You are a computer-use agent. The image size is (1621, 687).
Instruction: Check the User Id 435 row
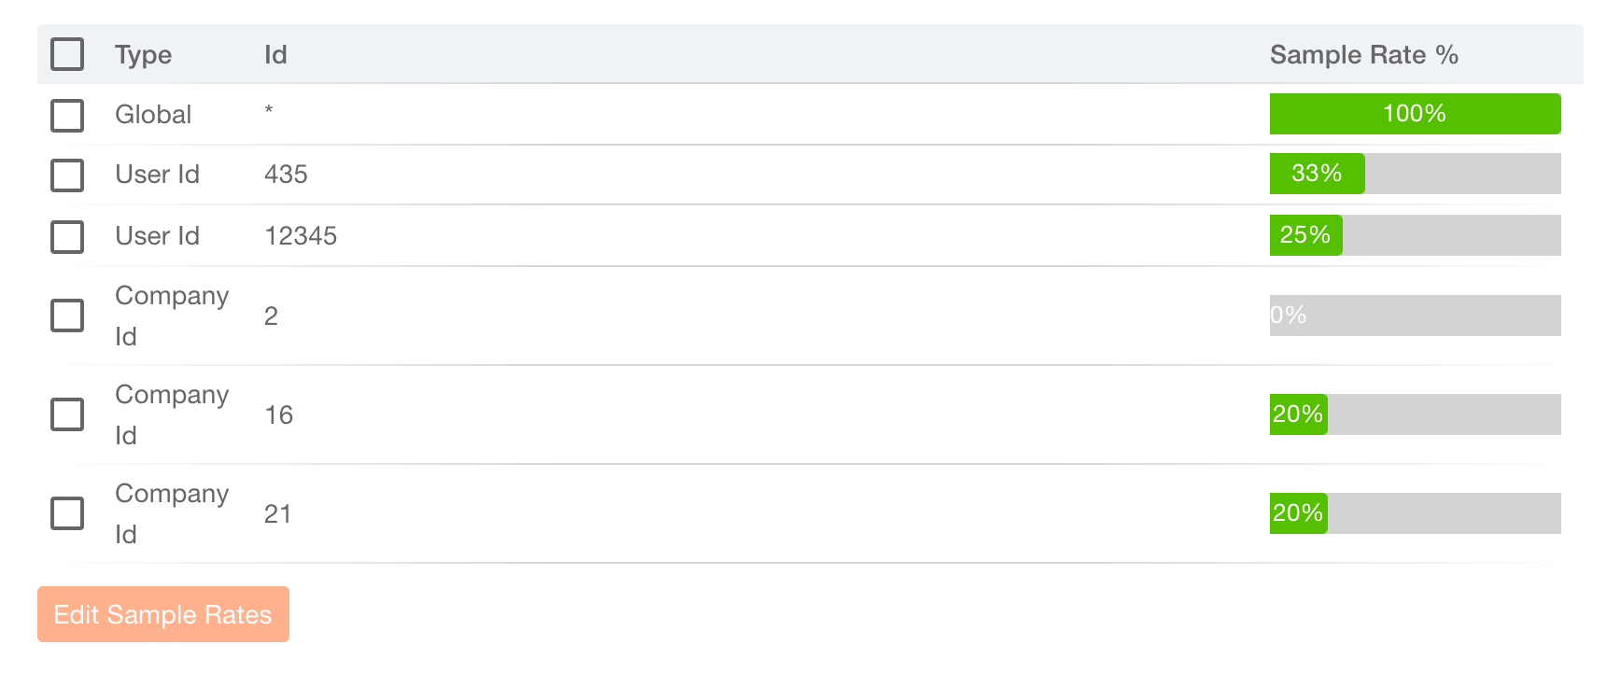pyautogui.click(x=67, y=175)
